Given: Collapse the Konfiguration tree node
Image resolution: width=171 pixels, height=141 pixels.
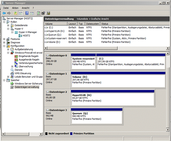Looking at the screenshot, I should [4, 46].
